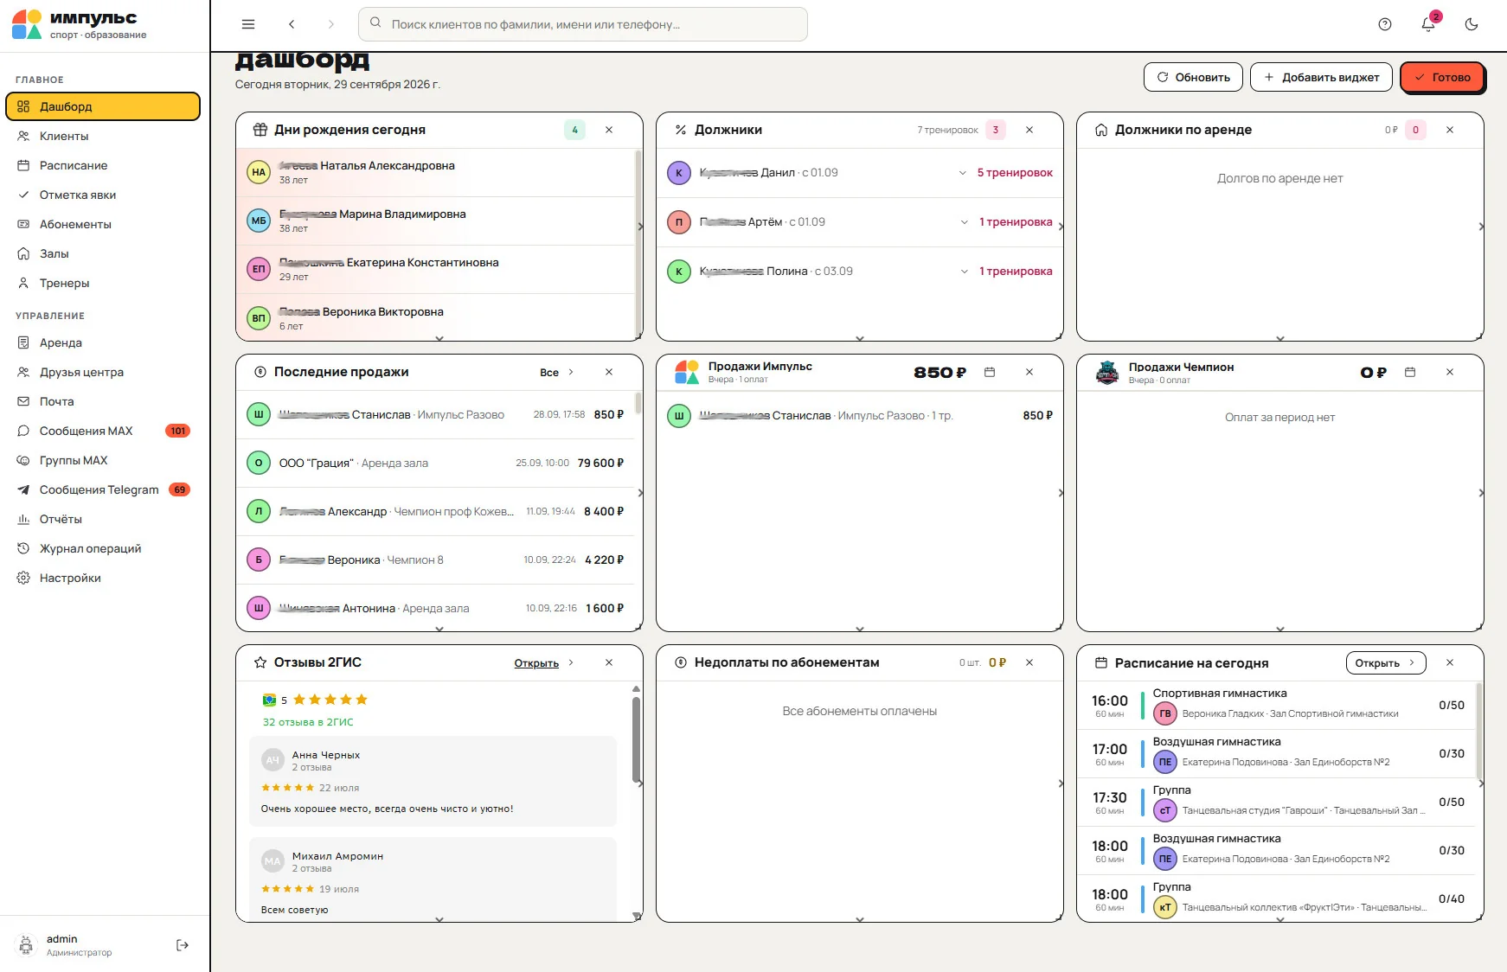Expand debtor row for Артём
Screen dimensions: 1507x972
(x=965, y=222)
